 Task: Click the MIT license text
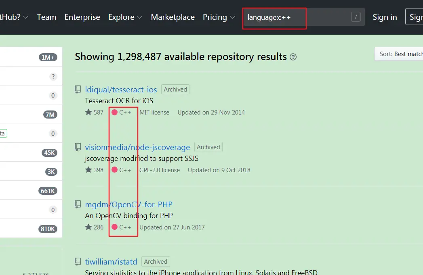(154, 112)
